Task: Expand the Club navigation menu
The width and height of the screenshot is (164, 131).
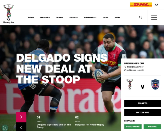Action: point(106,17)
